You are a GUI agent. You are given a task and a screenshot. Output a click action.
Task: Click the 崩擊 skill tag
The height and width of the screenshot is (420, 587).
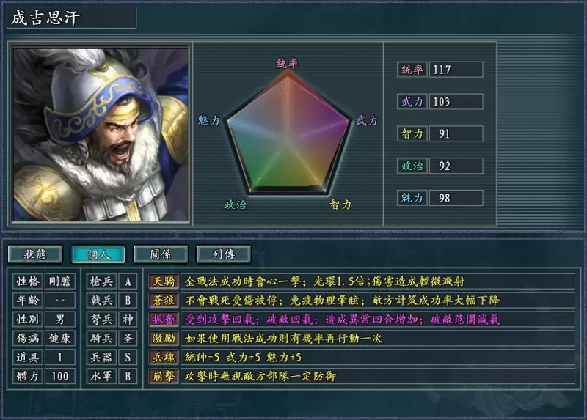(x=164, y=376)
